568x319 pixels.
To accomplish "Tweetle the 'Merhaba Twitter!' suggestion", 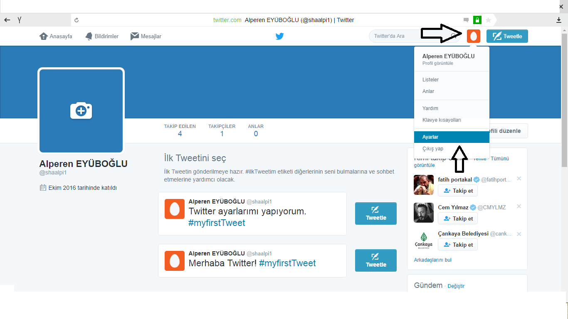I will [x=376, y=260].
